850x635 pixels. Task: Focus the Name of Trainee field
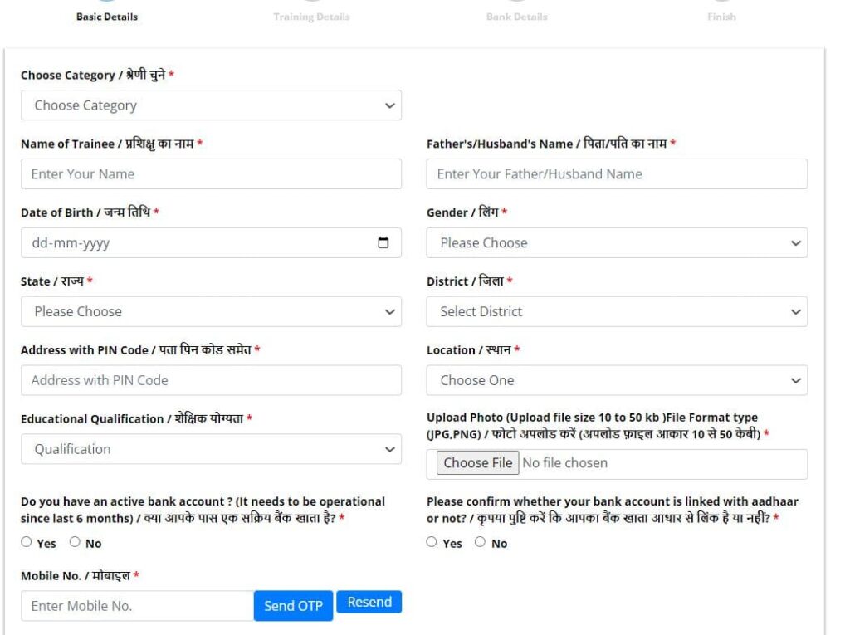(211, 174)
